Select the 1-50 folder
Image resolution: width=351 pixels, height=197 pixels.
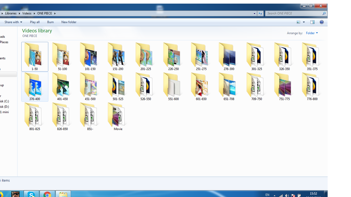[35, 57]
